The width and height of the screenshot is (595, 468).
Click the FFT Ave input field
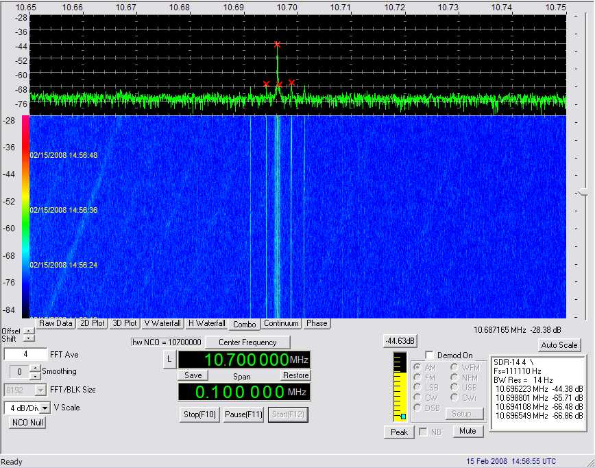pyautogui.click(x=25, y=354)
